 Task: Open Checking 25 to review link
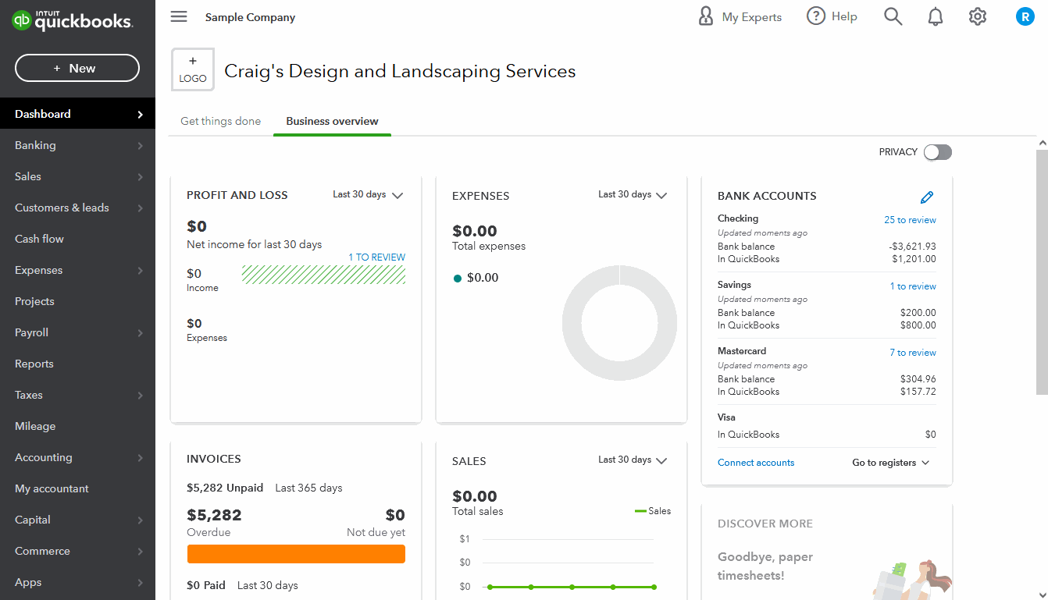(910, 220)
